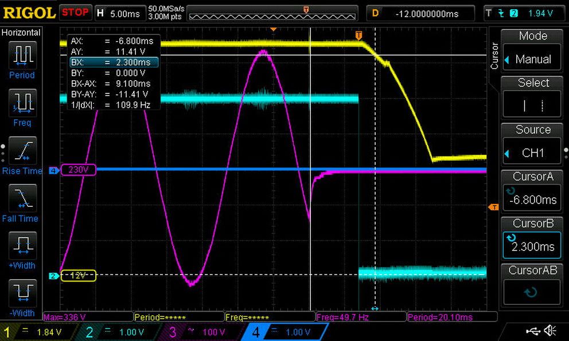This screenshot has width=569, height=341.
Task: Click the CursorAB softkey button
Action: click(x=532, y=285)
